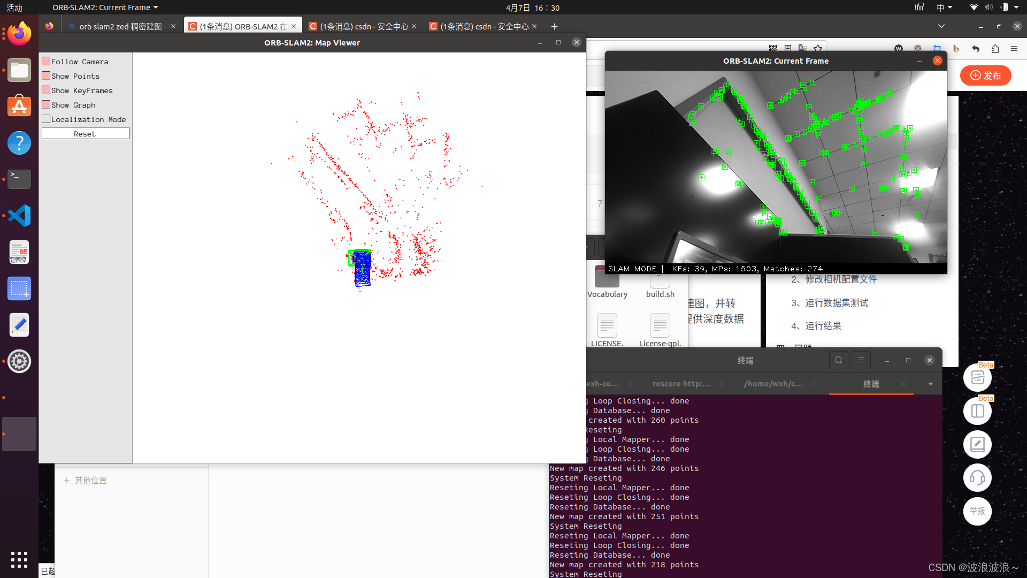Open the pinned Firefox tab
This screenshot has height=578, width=1027.
(x=49, y=26)
